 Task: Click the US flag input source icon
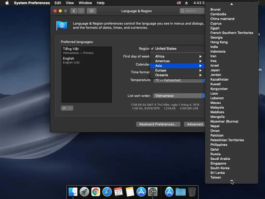pos(179,3)
